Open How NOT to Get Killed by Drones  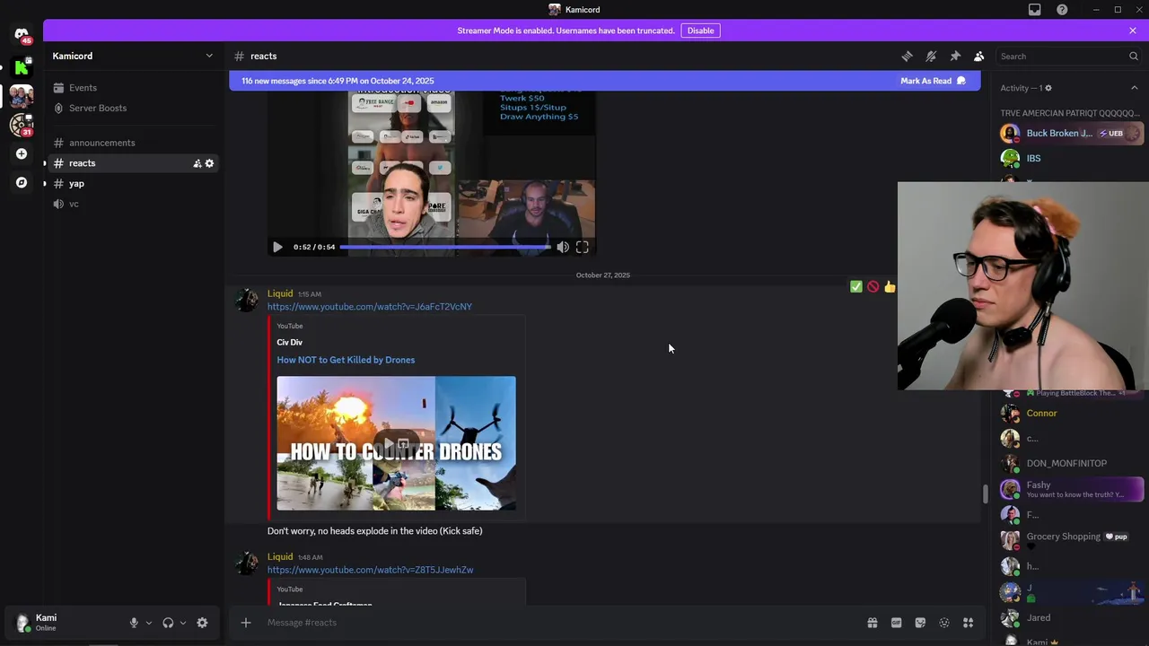tap(346, 360)
